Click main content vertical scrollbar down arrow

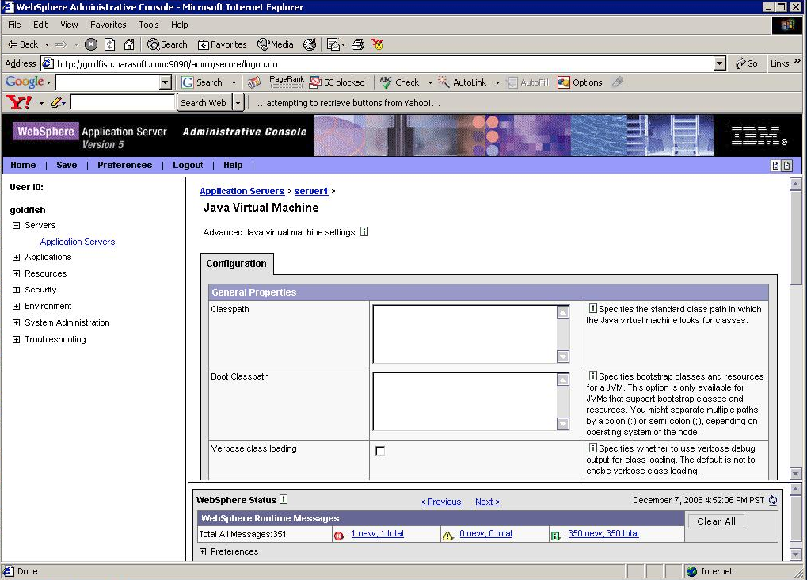tap(796, 473)
